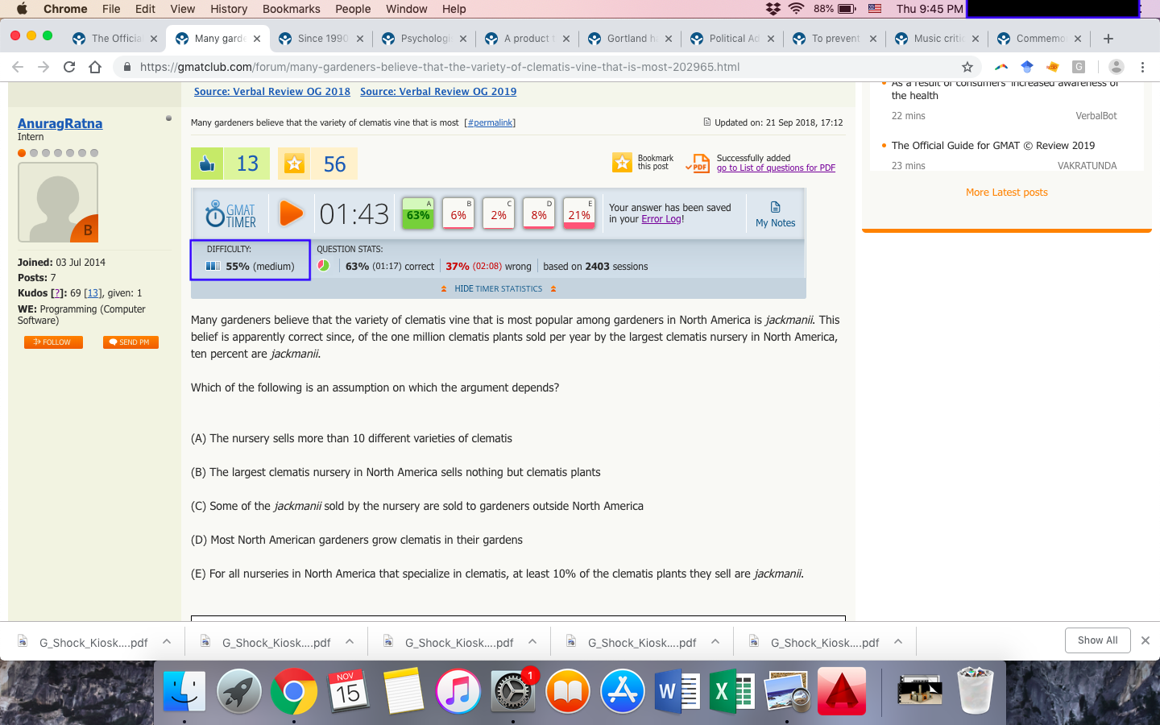The width and height of the screenshot is (1160, 725).
Task: Open the Chrome three-dot menu
Action: click(x=1142, y=67)
